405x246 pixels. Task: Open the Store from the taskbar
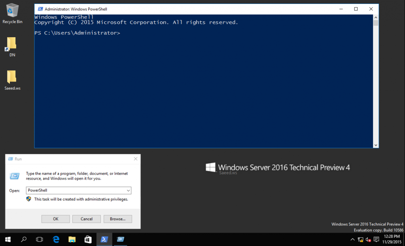[88, 240]
